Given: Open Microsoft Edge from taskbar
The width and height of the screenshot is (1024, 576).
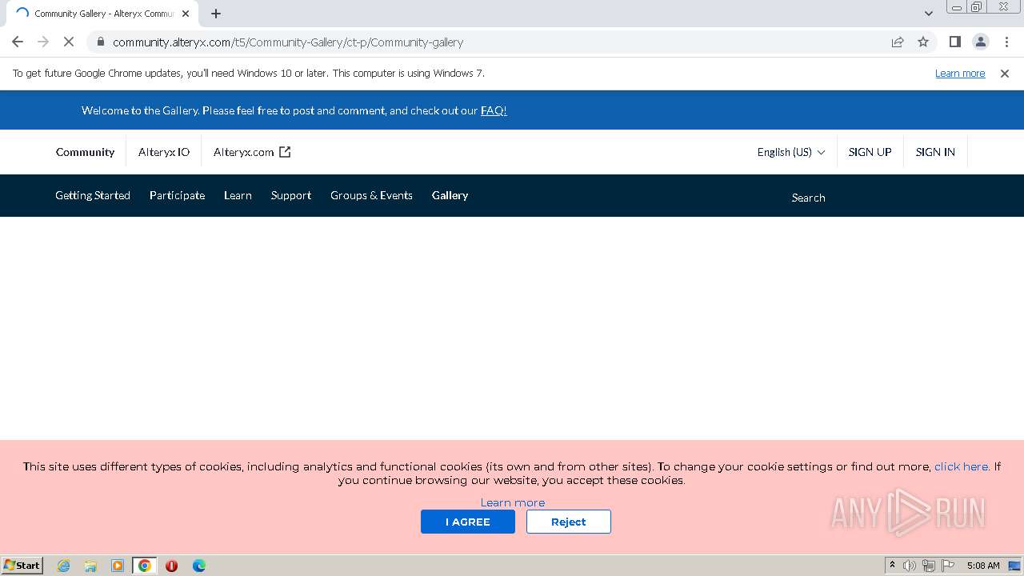Looking at the screenshot, I should [x=198, y=566].
